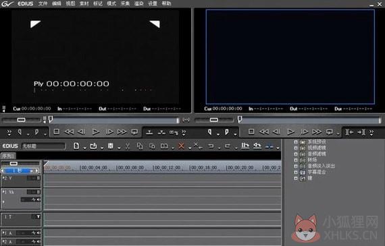Toggle the T title icon on the 1 T track

(x=38, y=216)
